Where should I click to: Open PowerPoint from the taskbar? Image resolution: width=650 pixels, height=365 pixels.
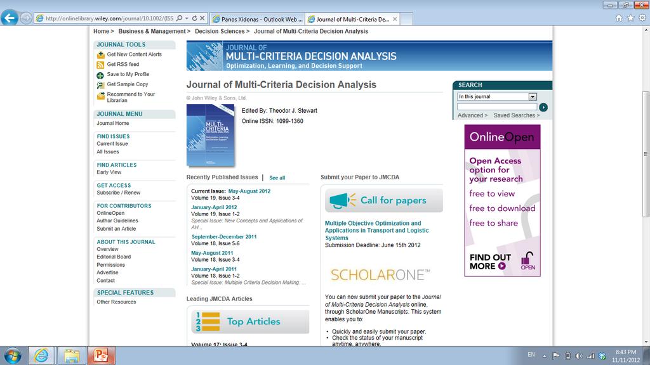pos(101,355)
